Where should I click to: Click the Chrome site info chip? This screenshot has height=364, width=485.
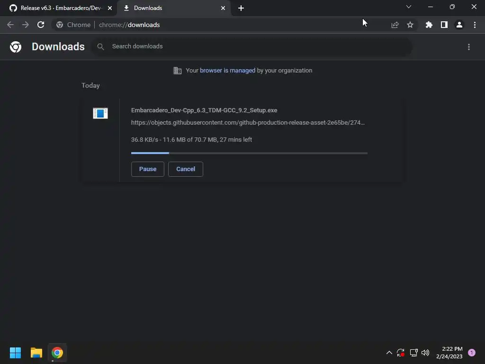click(x=73, y=25)
